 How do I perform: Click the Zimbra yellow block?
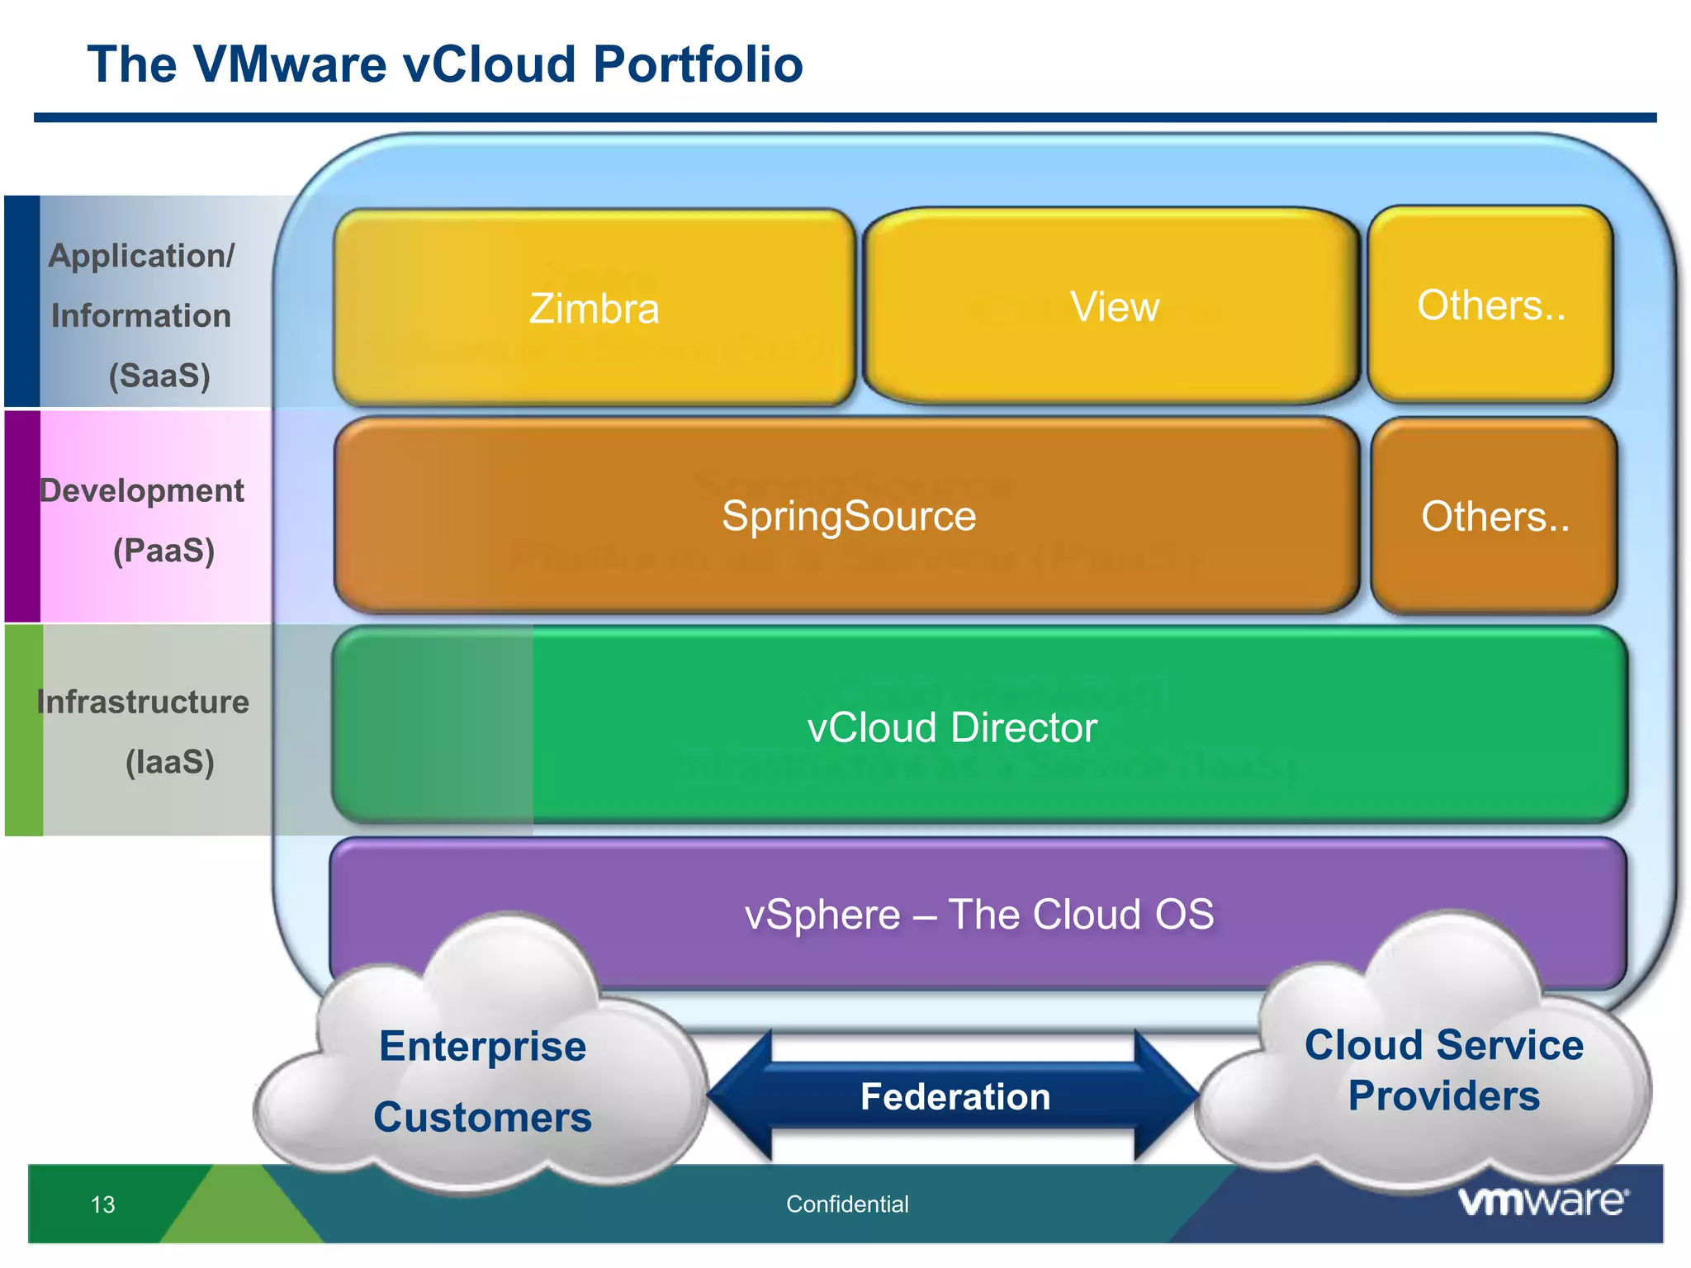tap(594, 307)
